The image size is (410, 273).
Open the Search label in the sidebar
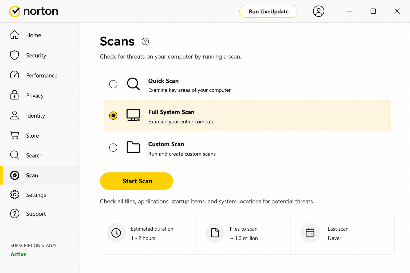click(x=34, y=155)
